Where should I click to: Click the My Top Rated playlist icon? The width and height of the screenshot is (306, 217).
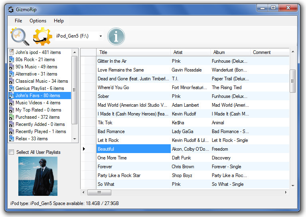(x=12, y=110)
